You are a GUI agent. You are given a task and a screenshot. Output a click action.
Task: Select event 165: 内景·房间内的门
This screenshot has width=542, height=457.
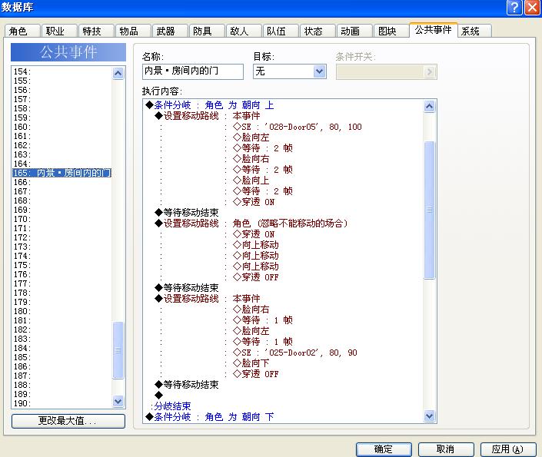pos(62,173)
